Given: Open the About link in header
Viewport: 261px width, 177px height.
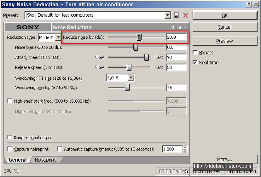Looking at the screenshot, I should click(176, 27).
